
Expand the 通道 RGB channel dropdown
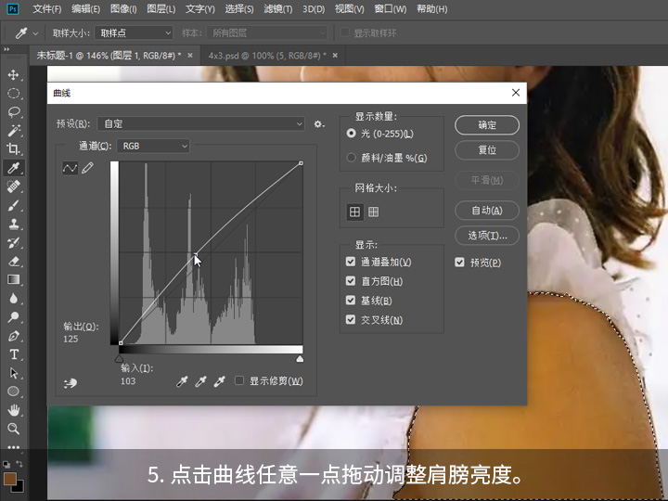coord(153,146)
